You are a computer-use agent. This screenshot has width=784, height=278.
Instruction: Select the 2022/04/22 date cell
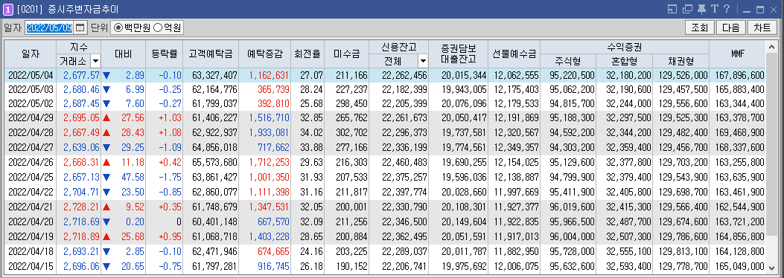[31, 192]
